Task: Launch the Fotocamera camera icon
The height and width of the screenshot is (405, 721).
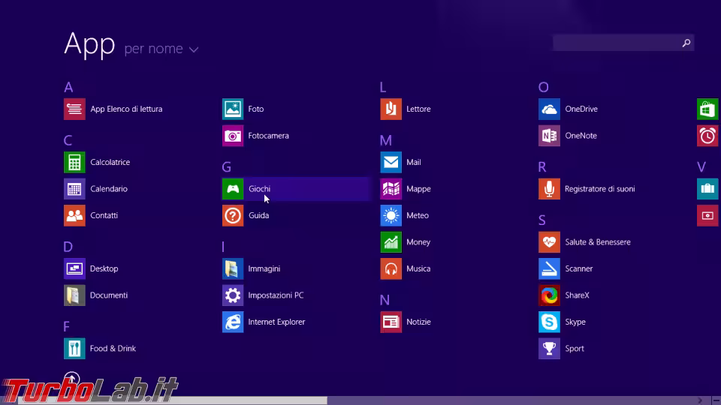Action: point(233,136)
